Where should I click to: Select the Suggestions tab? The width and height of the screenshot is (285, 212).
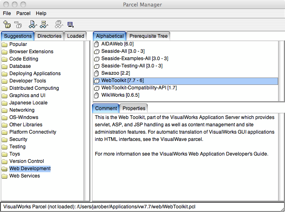point(18,36)
